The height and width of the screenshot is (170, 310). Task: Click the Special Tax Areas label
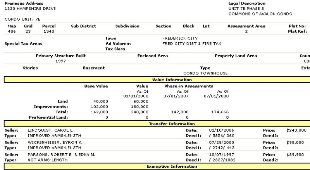(23, 43)
